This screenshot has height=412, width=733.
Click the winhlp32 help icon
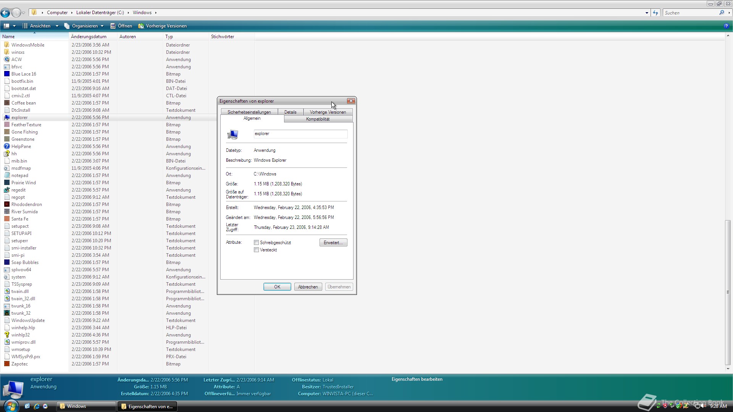(7, 335)
